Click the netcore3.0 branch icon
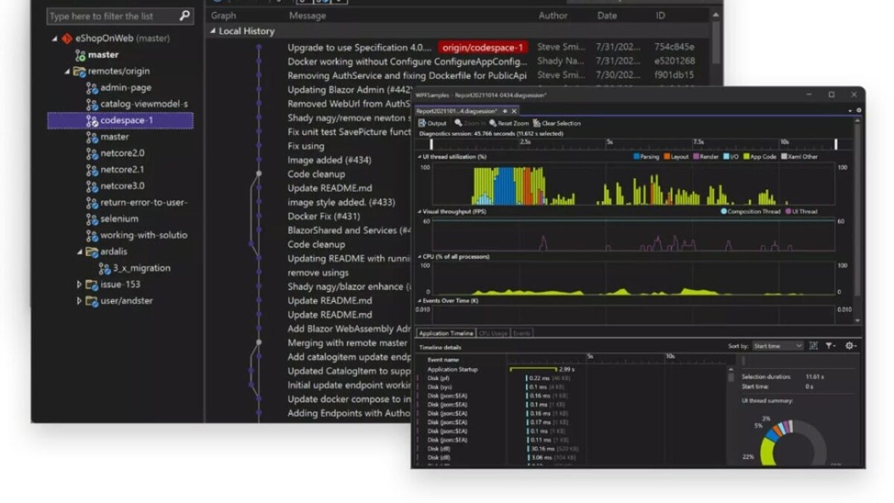Image resolution: width=894 pixels, height=503 pixels. pyautogui.click(x=91, y=187)
